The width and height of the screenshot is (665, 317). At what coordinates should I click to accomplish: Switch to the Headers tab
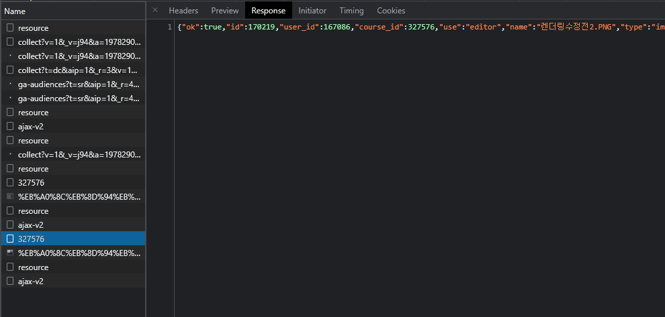tap(183, 11)
